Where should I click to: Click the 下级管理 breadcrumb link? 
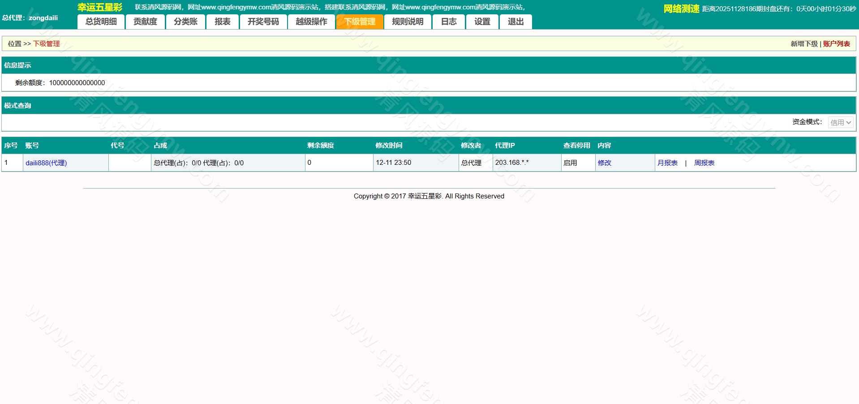tap(47, 43)
